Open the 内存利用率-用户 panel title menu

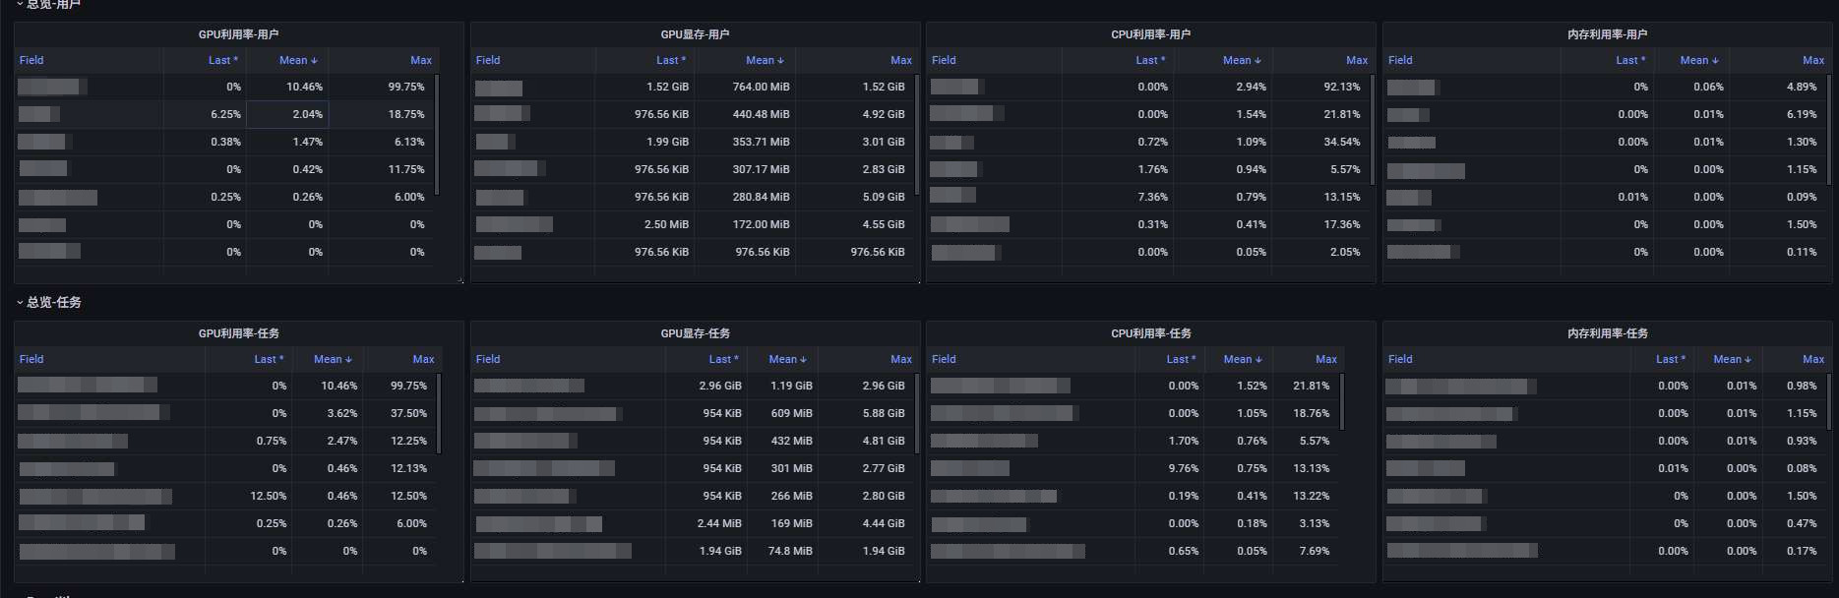pyautogui.click(x=1607, y=34)
